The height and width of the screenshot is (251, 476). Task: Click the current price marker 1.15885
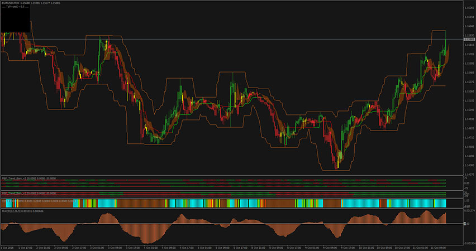point(470,40)
